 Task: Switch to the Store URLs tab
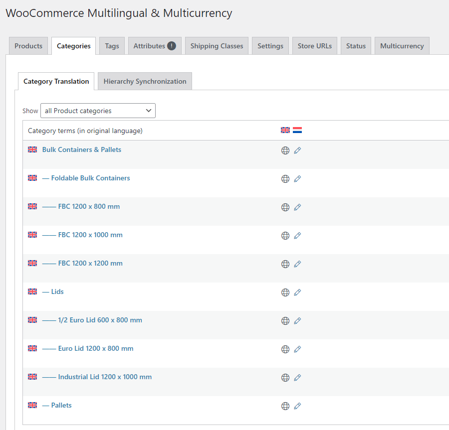point(315,46)
